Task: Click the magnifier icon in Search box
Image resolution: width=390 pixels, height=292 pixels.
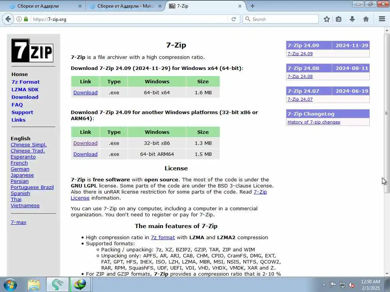Action: [x=248, y=19]
